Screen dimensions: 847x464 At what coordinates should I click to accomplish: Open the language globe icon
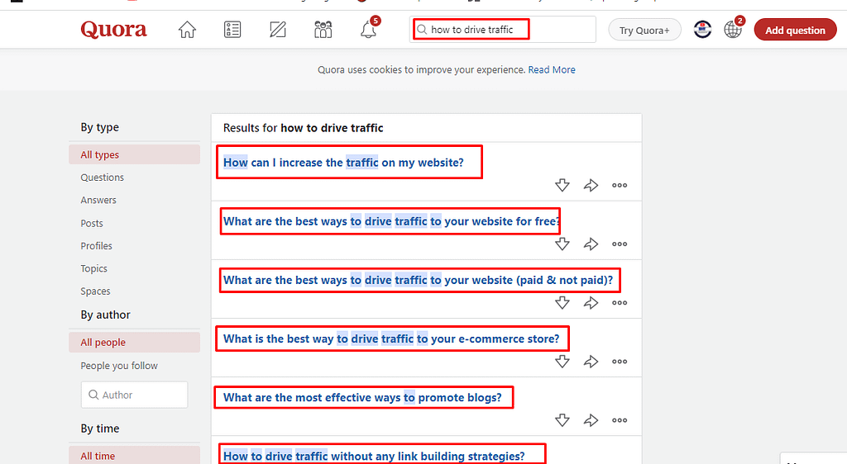tap(734, 29)
